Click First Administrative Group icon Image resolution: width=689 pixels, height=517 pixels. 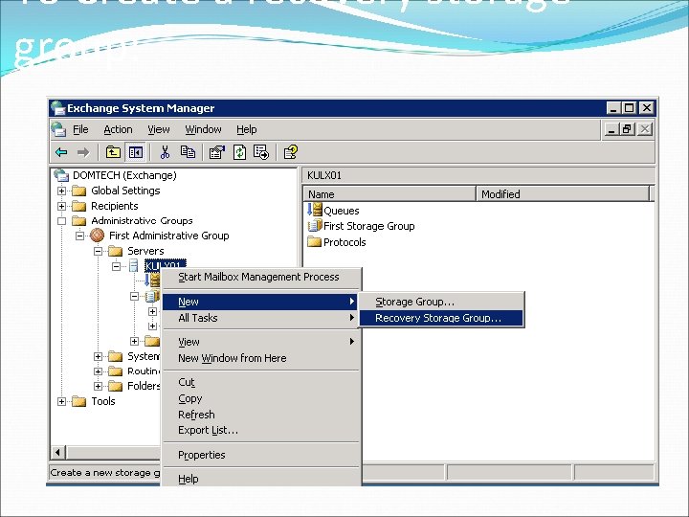[97, 236]
